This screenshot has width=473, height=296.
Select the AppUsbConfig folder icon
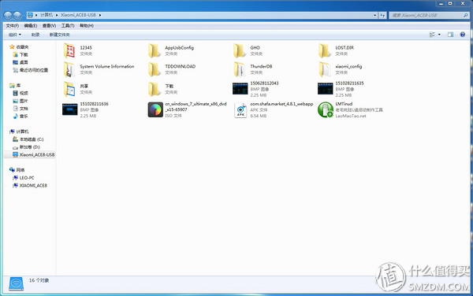(155, 50)
